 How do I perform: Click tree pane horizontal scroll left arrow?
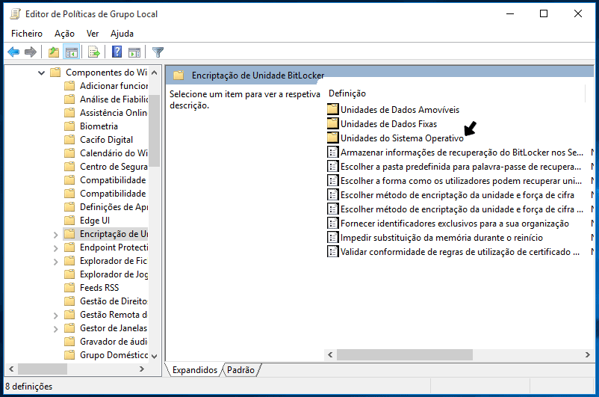pos(11,369)
